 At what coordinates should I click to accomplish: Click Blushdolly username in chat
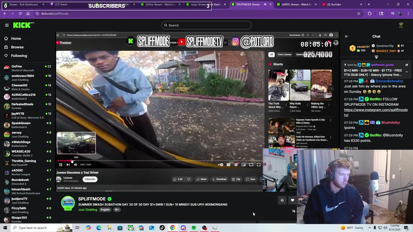point(390,122)
